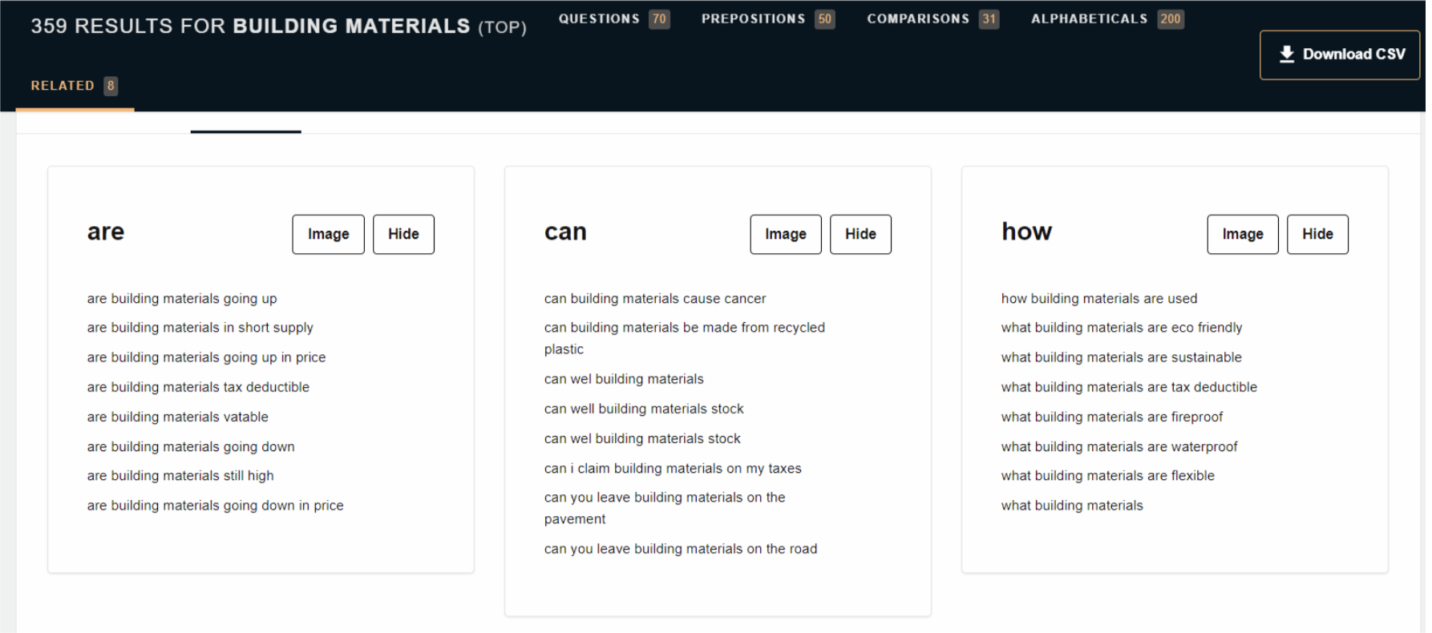Hide the 'can' results card

(x=860, y=234)
